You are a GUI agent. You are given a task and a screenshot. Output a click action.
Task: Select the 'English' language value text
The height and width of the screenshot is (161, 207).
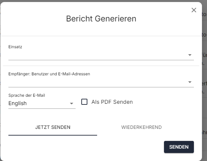coord(17,103)
